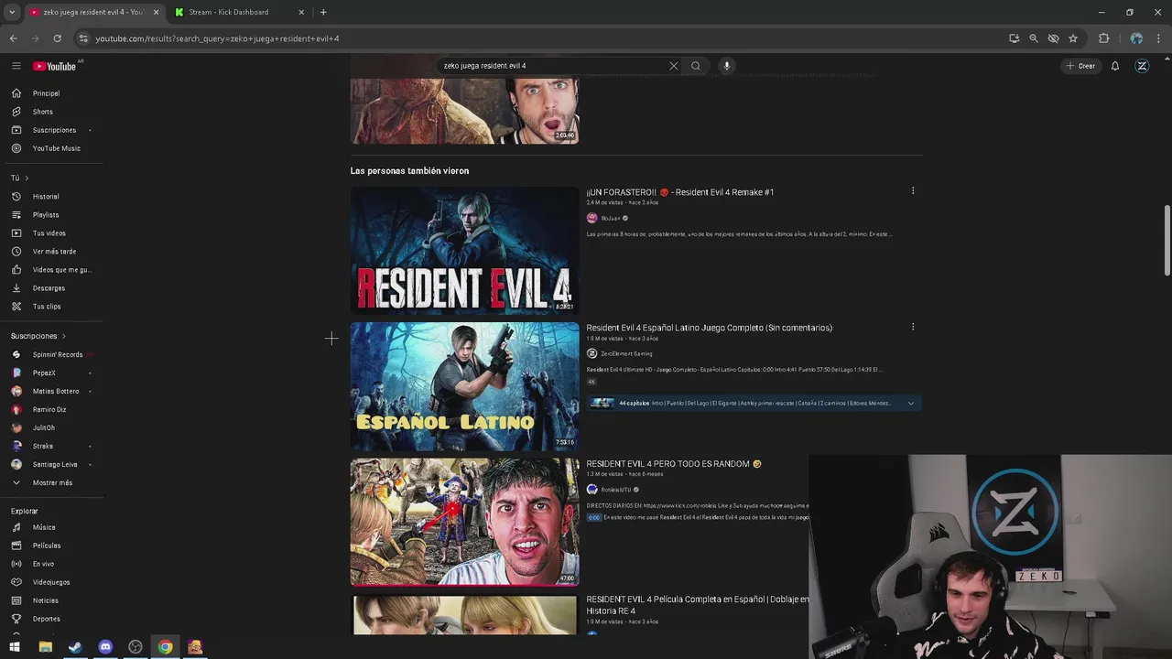The height and width of the screenshot is (659, 1172).
Task: View site information icon in address bar
Action: pos(83,38)
